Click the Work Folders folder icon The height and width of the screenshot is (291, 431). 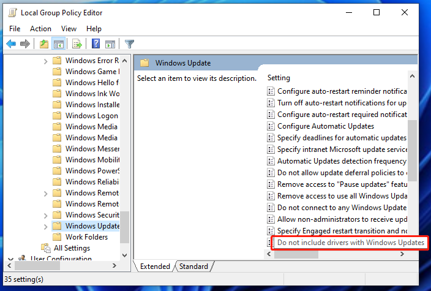tap(57, 237)
